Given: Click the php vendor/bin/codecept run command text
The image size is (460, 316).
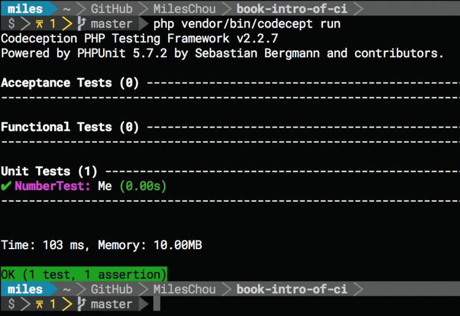Looking at the screenshot, I should coord(247,24).
